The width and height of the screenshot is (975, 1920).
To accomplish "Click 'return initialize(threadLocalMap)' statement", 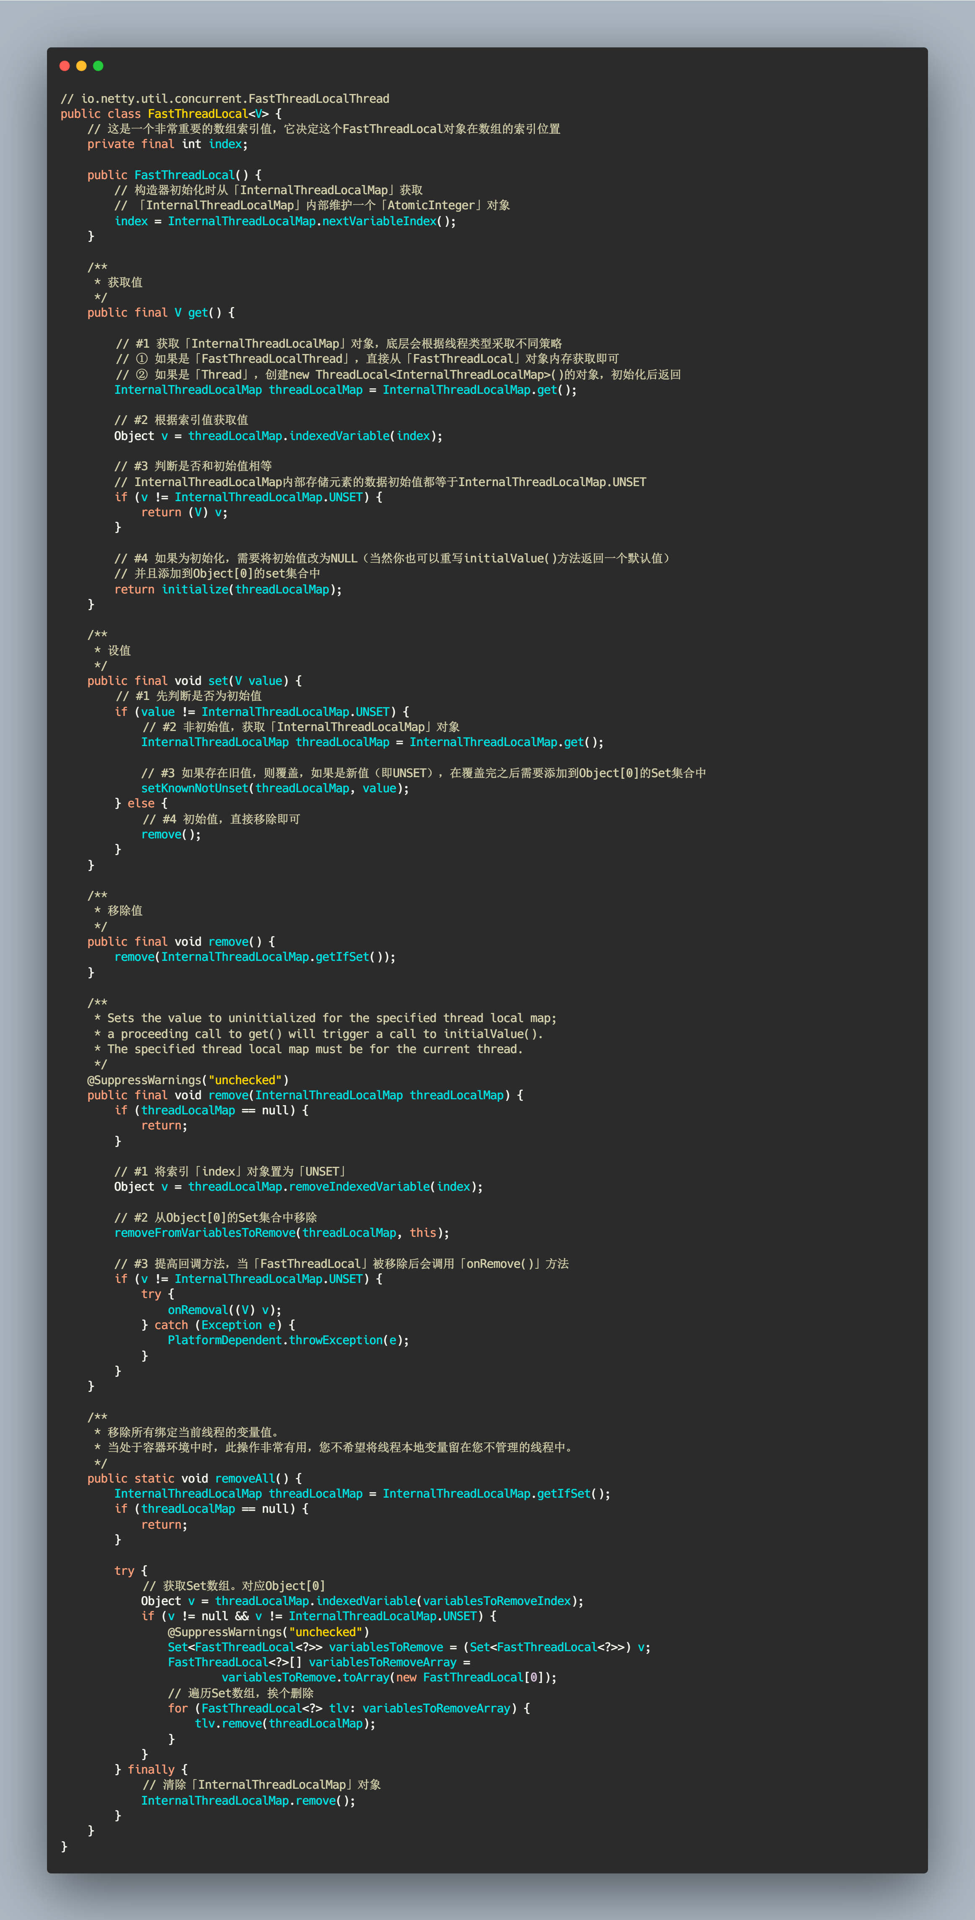I will [x=227, y=590].
